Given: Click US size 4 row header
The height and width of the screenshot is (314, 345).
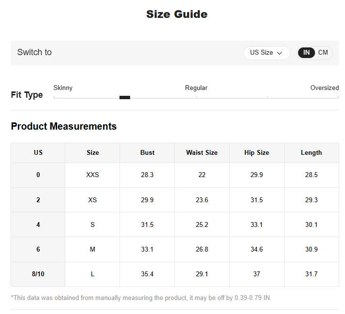Looking at the screenshot, I should click(x=38, y=224).
